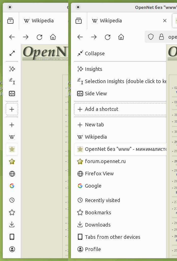The image size is (177, 261).
Task: Select the Google tab in the expanded sidebar
Action: [93, 186]
